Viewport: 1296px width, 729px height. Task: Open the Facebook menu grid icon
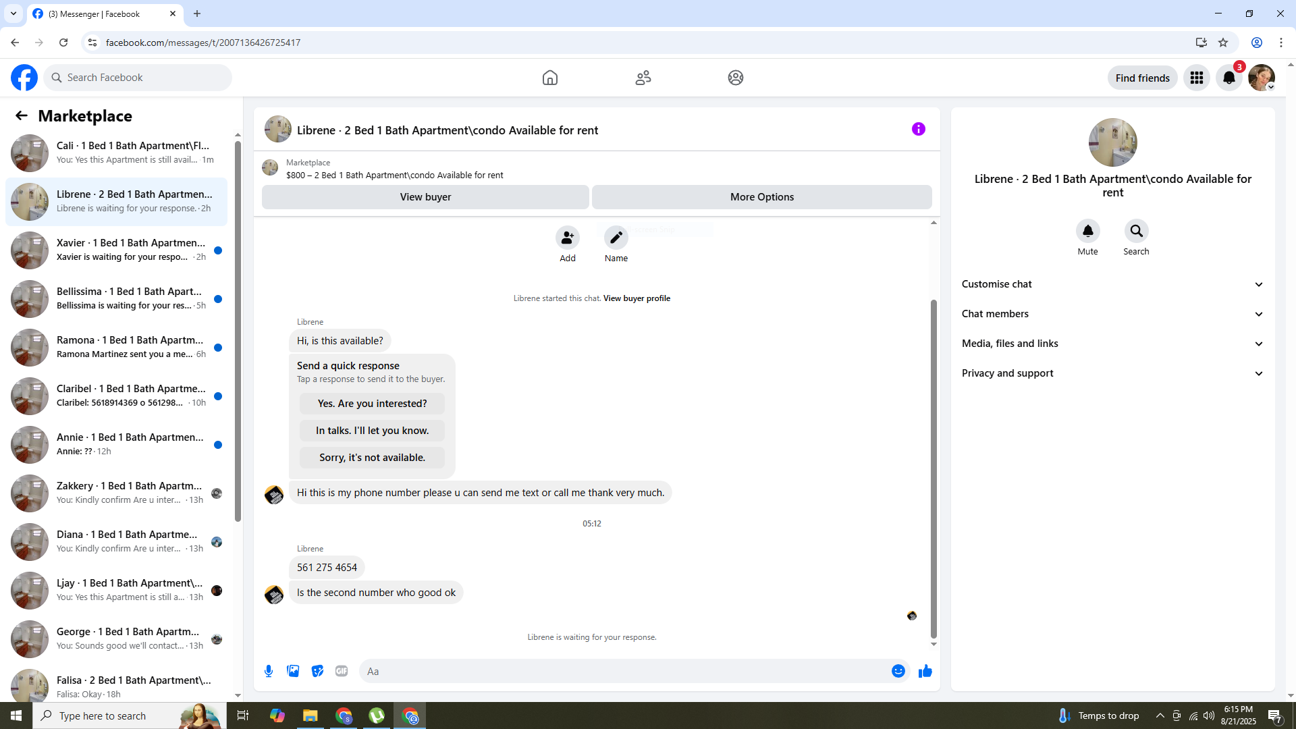(x=1197, y=78)
